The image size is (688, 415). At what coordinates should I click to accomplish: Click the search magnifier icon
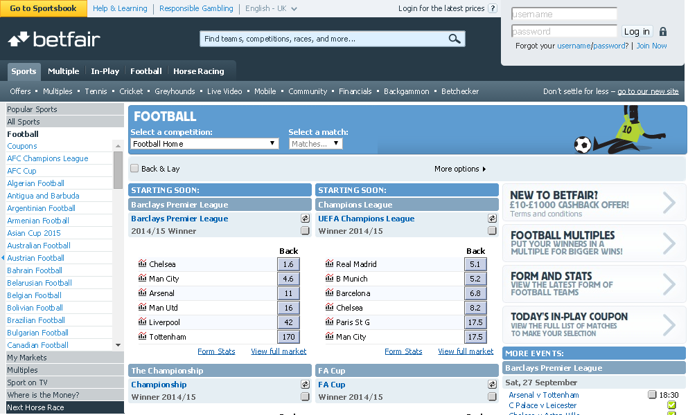tap(454, 39)
